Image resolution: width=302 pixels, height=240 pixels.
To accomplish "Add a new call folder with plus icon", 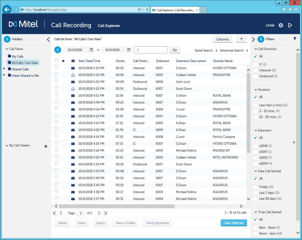I will click(x=46, y=146).
